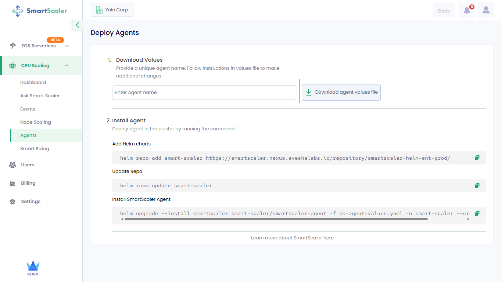Open Settings via the gear icon
This screenshot has height=282, width=502.
tap(13, 202)
